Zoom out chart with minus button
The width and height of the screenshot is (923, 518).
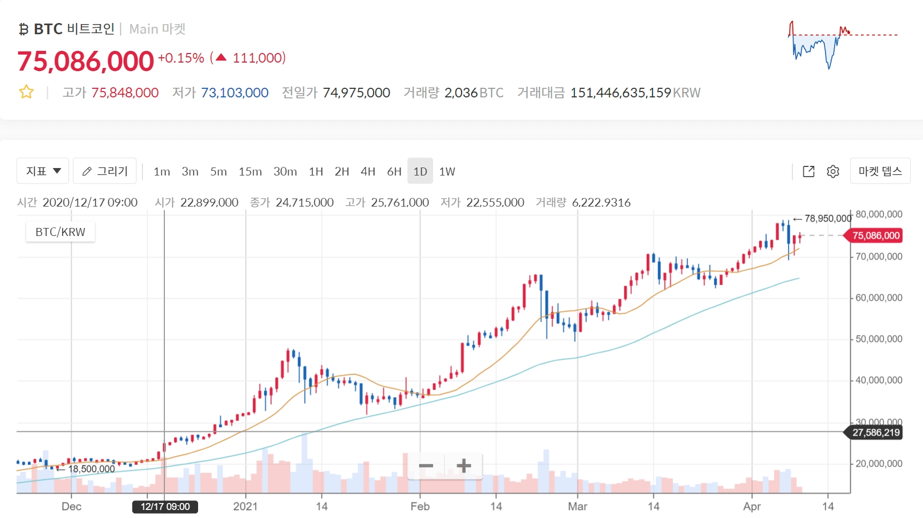(x=426, y=466)
